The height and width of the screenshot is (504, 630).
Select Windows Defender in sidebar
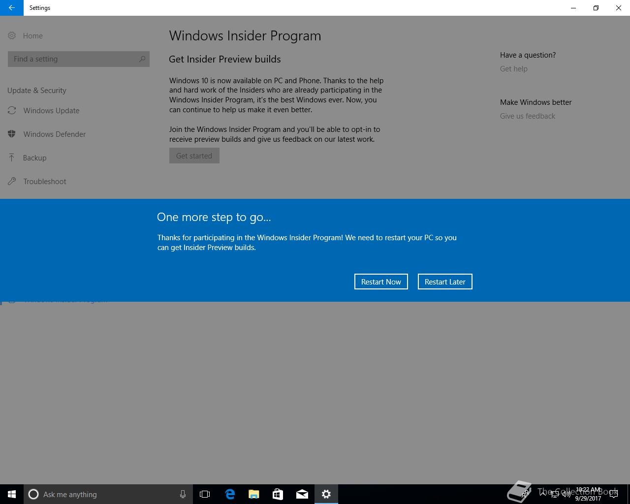point(54,134)
